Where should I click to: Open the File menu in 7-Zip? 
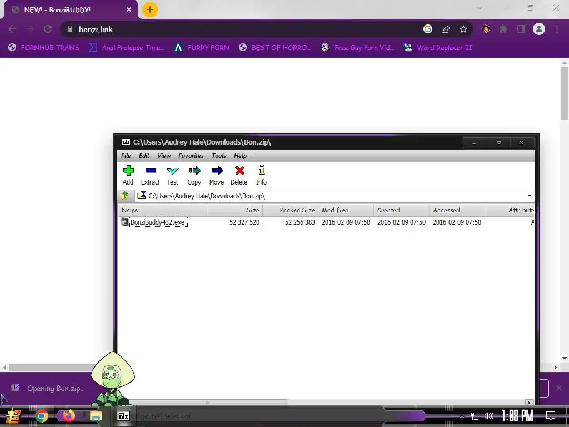pos(126,156)
